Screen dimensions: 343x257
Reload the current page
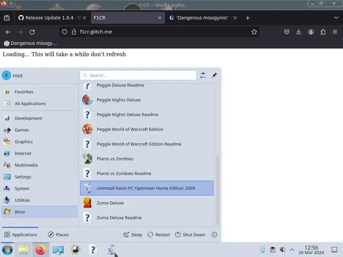tap(32, 32)
